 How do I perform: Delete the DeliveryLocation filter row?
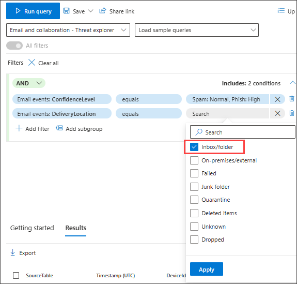coord(292,113)
